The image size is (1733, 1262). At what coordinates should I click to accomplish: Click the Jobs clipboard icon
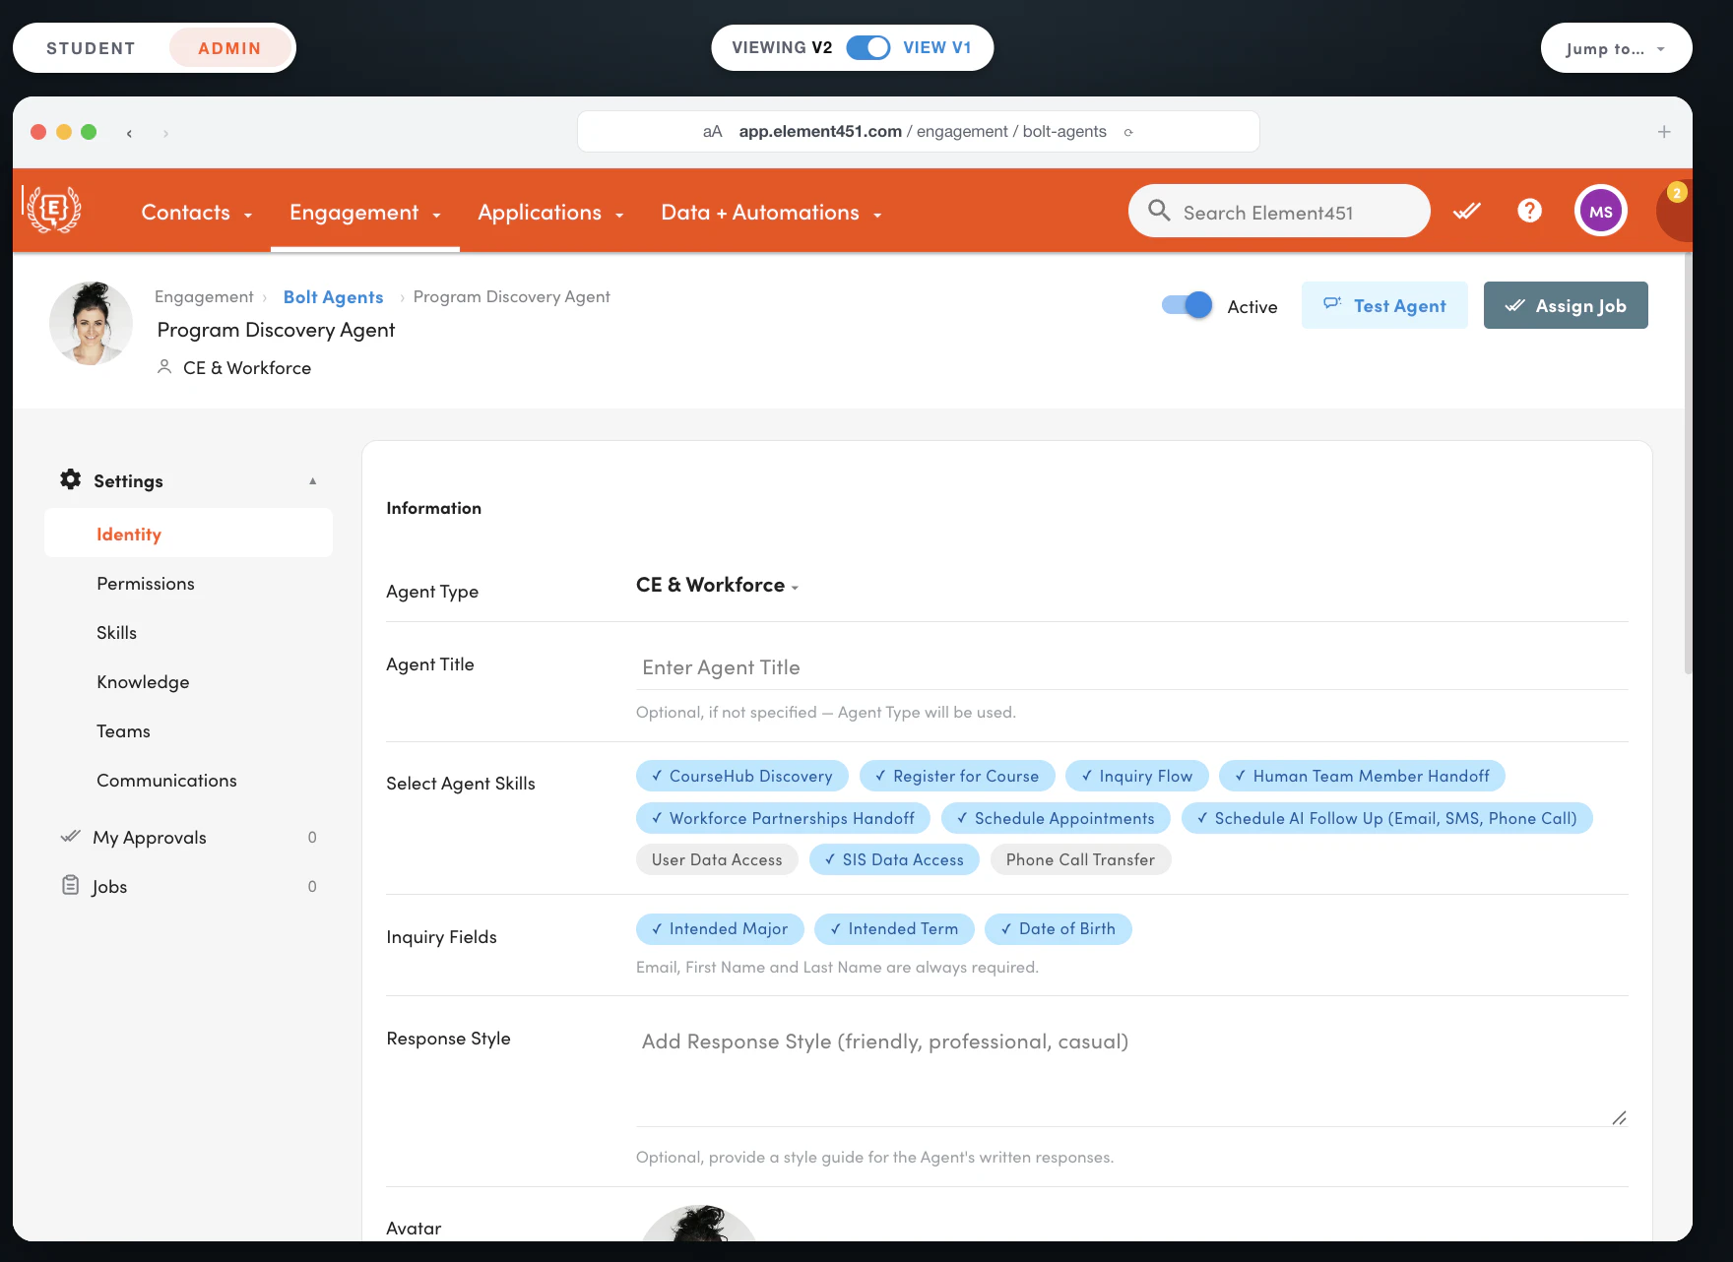click(71, 885)
